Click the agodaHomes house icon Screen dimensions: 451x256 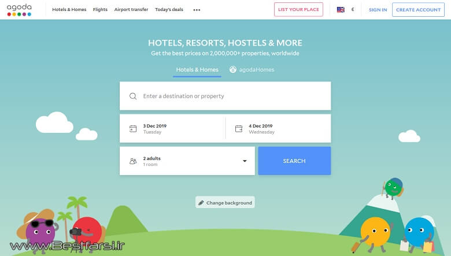[x=233, y=69]
